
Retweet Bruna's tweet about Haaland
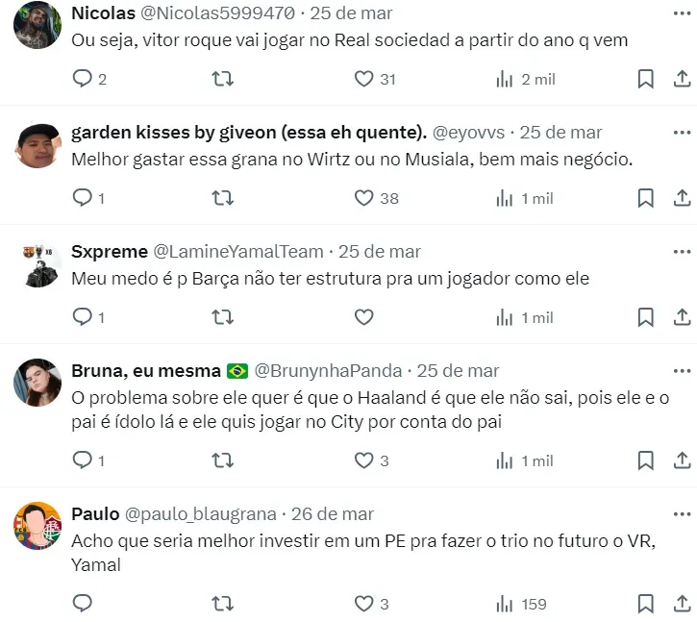(223, 460)
